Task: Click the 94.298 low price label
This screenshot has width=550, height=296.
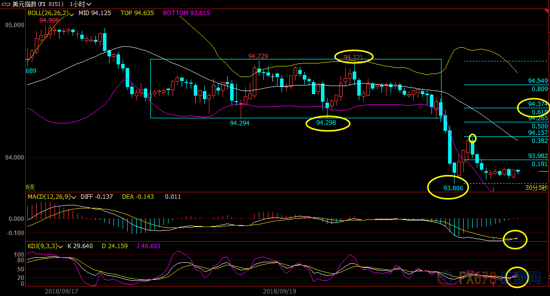Action: pyautogui.click(x=326, y=123)
